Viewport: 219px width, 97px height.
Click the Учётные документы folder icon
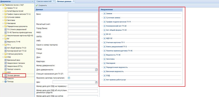click(6, 54)
